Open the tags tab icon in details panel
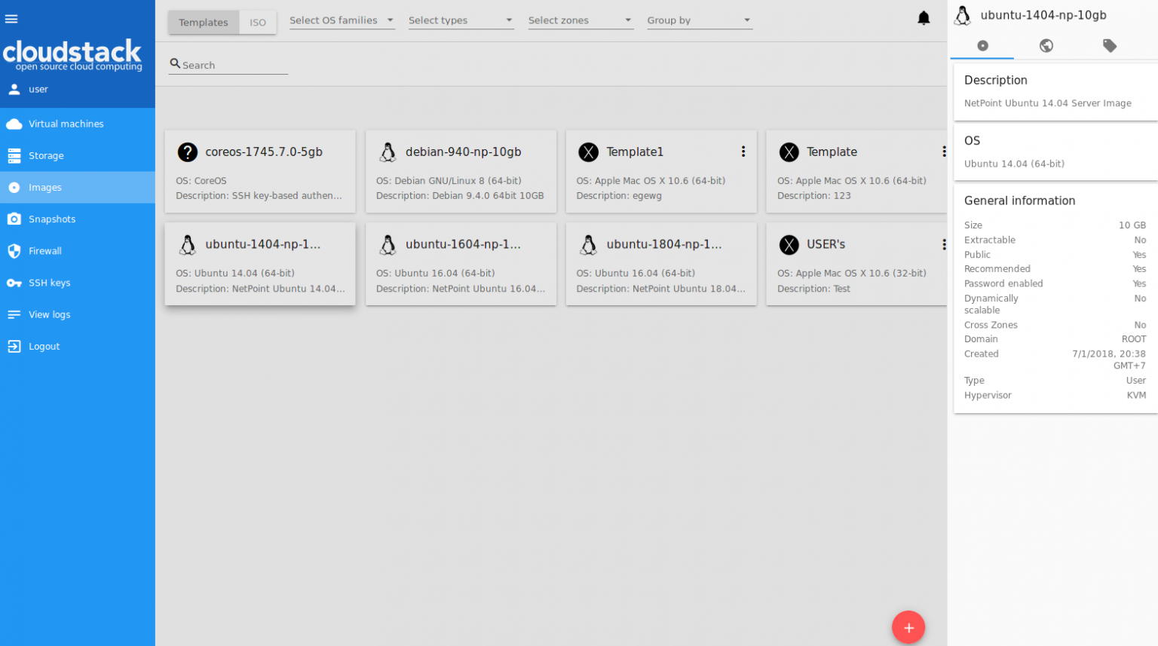 click(x=1109, y=46)
